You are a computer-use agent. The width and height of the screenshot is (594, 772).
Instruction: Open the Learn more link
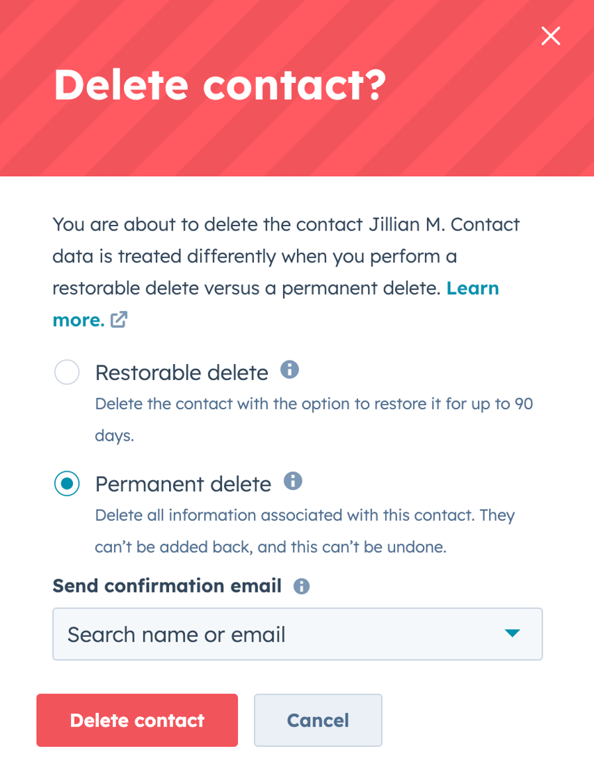click(x=473, y=288)
